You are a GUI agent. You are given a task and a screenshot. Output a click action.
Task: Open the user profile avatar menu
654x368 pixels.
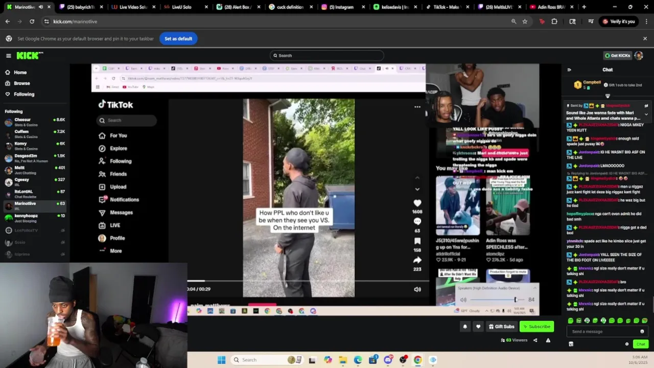click(638, 55)
